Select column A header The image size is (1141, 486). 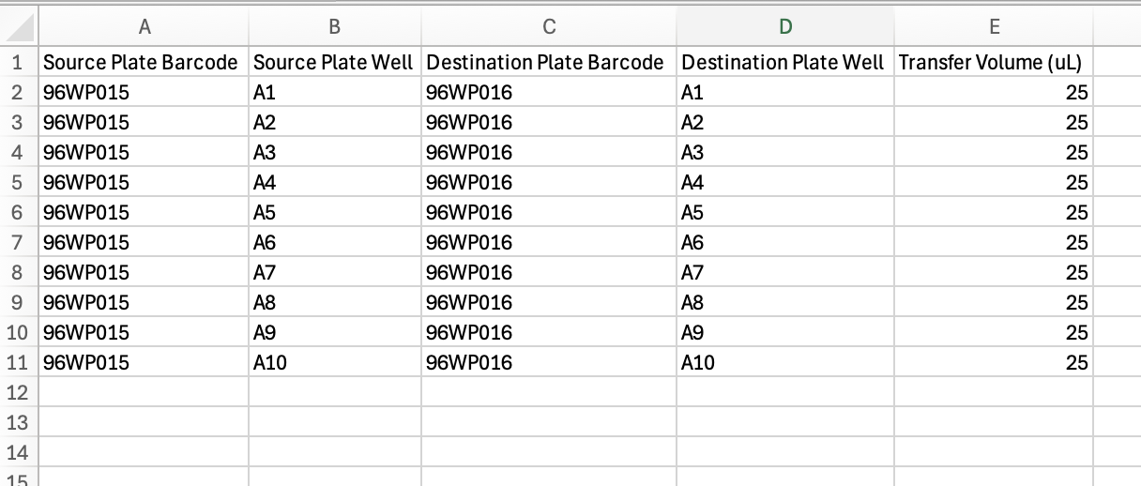click(144, 28)
